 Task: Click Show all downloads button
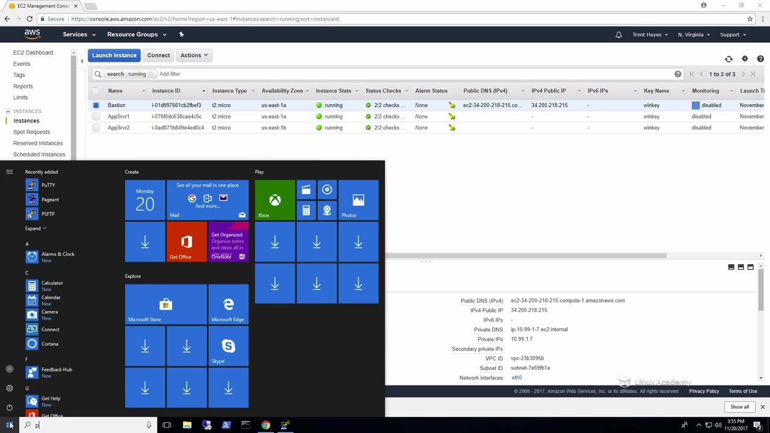pyautogui.click(x=740, y=407)
